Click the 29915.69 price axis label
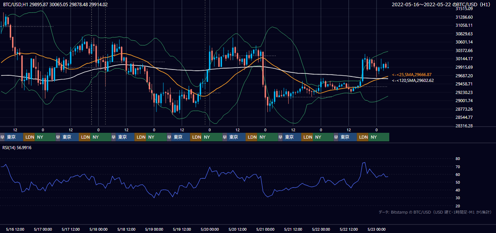 click(x=464, y=67)
